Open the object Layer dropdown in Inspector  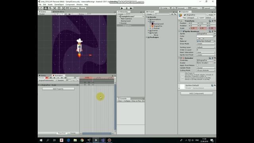pos(210,17)
